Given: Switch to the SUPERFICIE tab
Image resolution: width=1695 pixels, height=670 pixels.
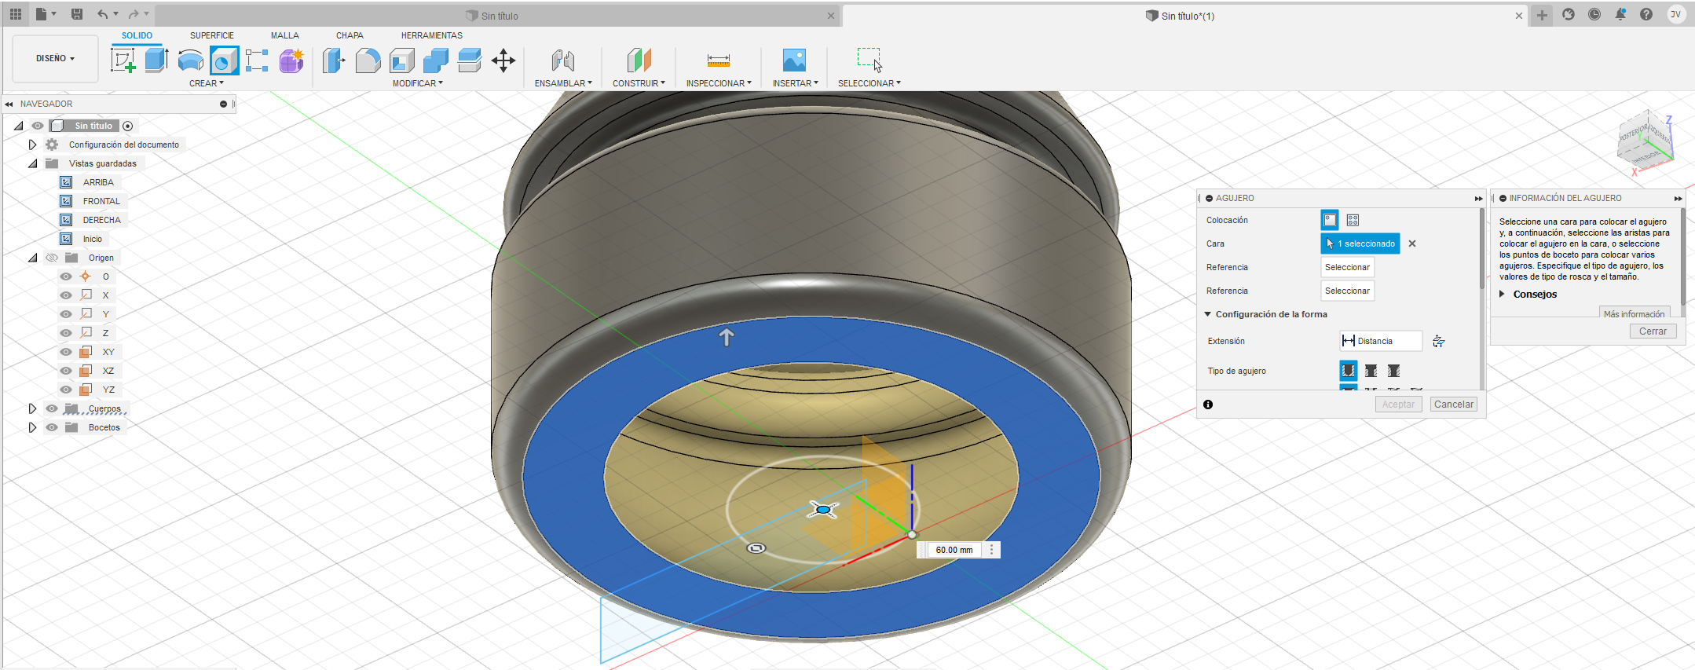Looking at the screenshot, I should pos(212,35).
